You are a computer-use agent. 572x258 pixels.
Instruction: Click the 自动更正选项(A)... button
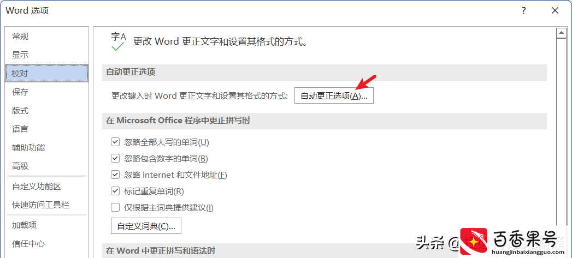tap(334, 96)
